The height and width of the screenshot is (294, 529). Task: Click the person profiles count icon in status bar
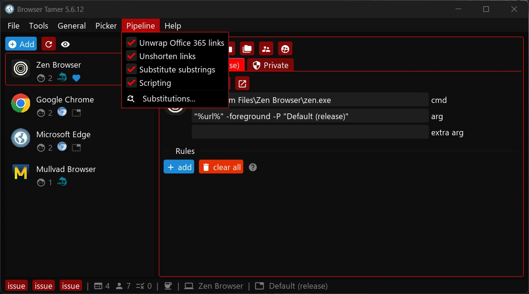coord(119,286)
